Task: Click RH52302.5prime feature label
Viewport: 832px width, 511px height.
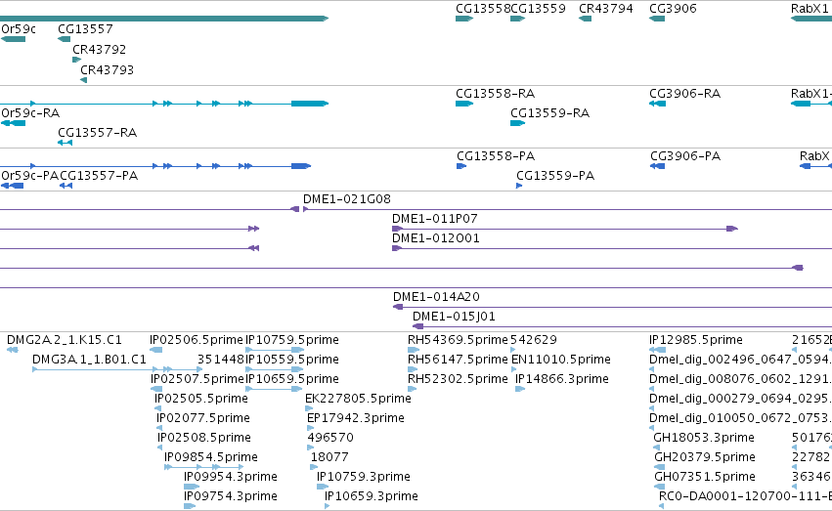Action: (458, 379)
